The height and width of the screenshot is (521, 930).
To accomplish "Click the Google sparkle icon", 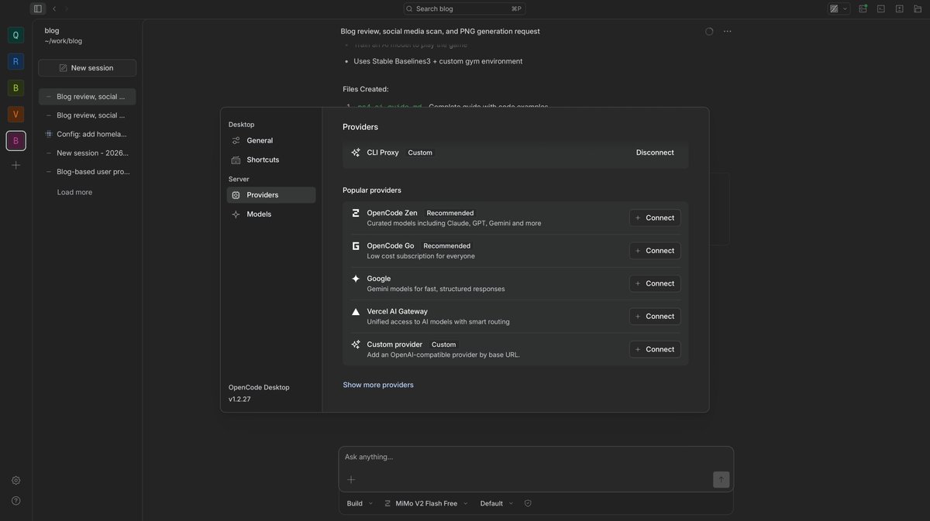I will [356, 279].
